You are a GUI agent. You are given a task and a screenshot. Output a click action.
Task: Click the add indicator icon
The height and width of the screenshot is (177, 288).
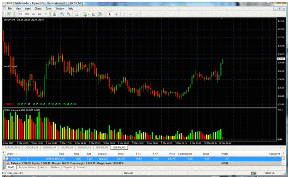(x=85, y=14)
